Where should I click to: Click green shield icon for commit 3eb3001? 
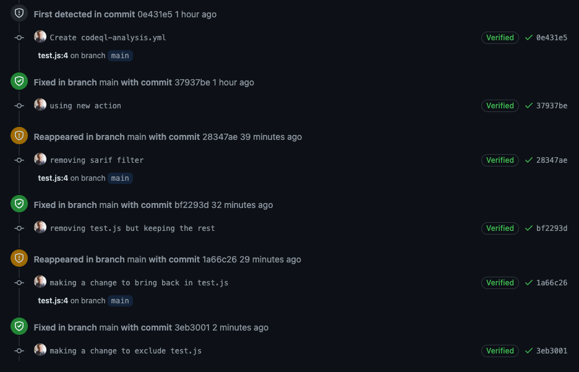point(19,326)
